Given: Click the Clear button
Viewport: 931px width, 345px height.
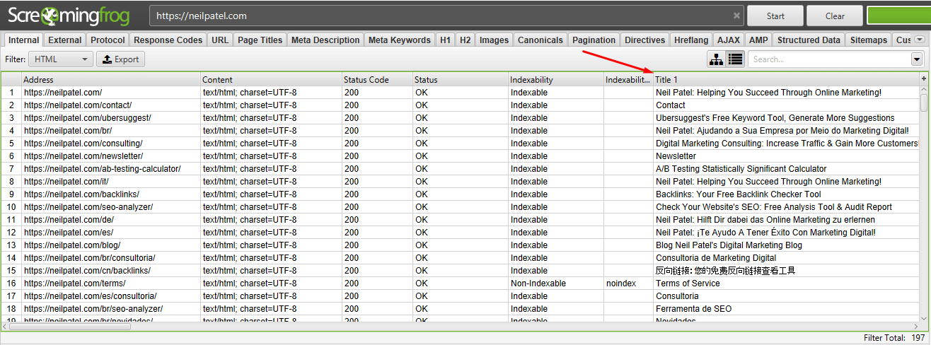Looking at the screenshot, I should tap(835, 16).
